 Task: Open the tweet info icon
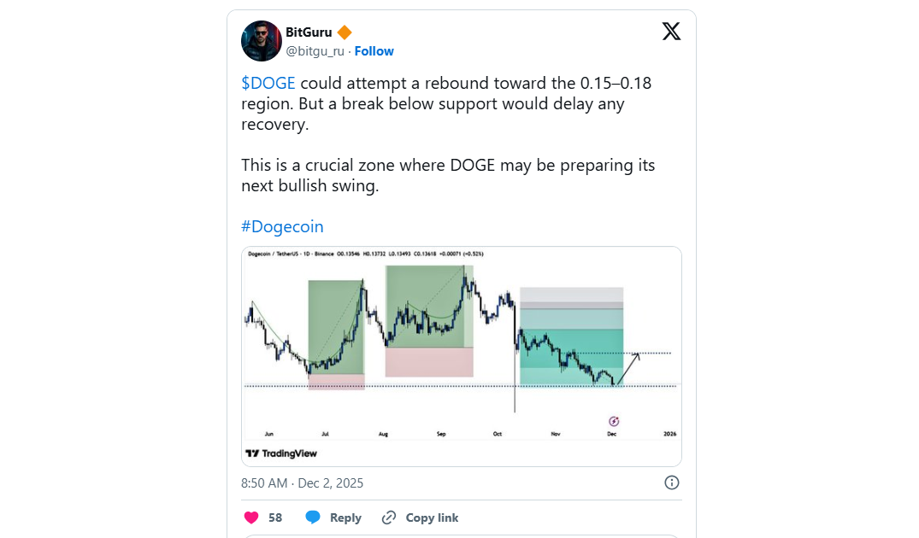tap(671, 482)
